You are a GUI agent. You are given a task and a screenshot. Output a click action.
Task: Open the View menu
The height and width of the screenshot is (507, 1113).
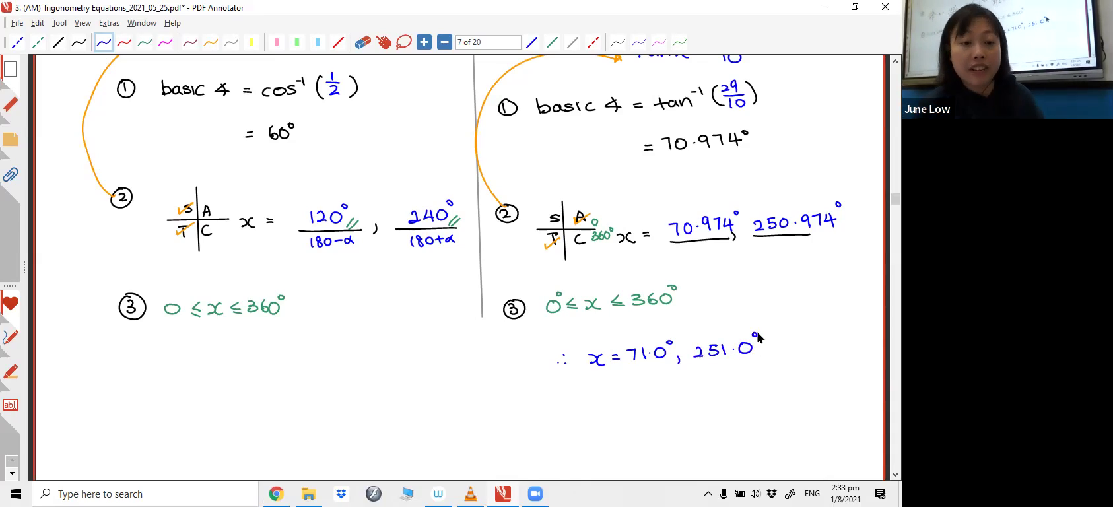click(x=83, y=23)
